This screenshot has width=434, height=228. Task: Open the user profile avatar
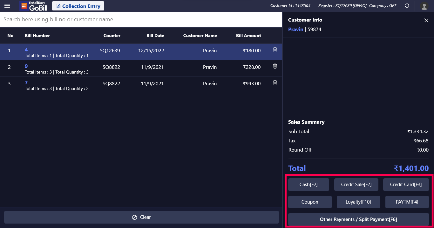[424, 6]
